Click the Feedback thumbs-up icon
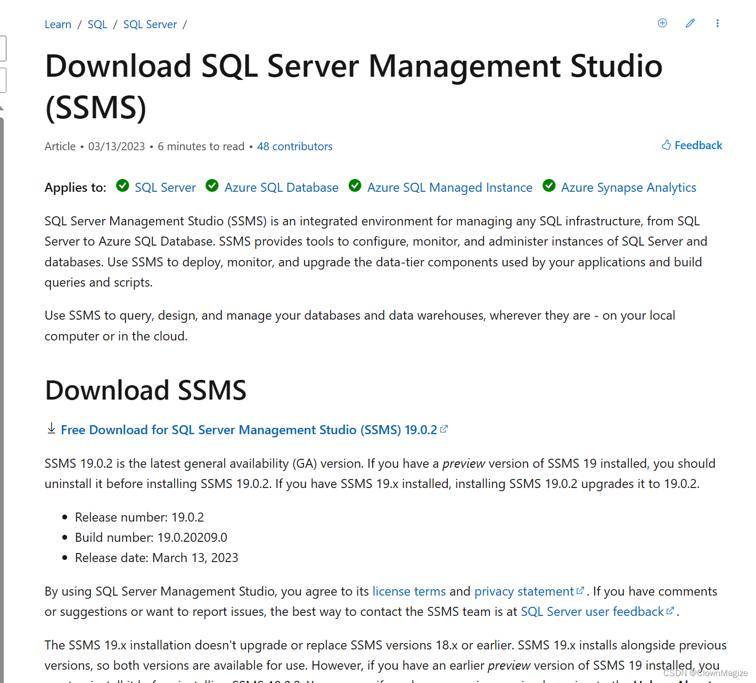The width and height of the screenshot is (756, 683). 666,144
